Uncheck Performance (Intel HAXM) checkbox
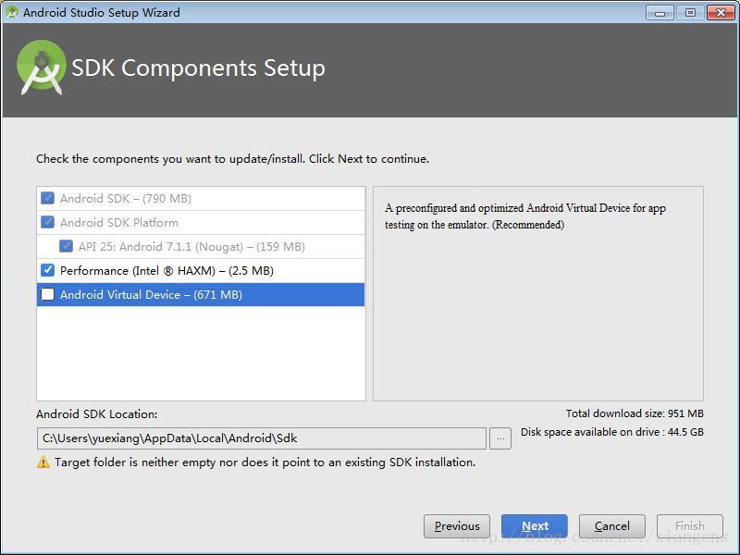 pos(48,271)
